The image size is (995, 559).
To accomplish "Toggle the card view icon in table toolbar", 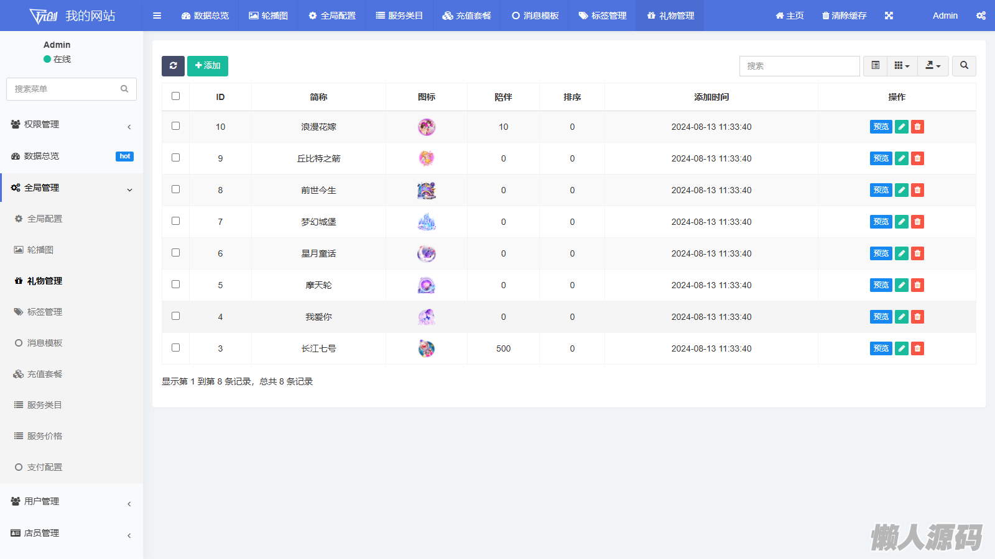I will (875, 66).
